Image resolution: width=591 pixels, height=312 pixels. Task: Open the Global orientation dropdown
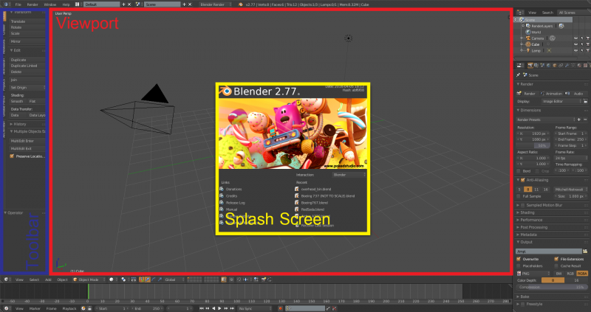[x=174, y=280]
